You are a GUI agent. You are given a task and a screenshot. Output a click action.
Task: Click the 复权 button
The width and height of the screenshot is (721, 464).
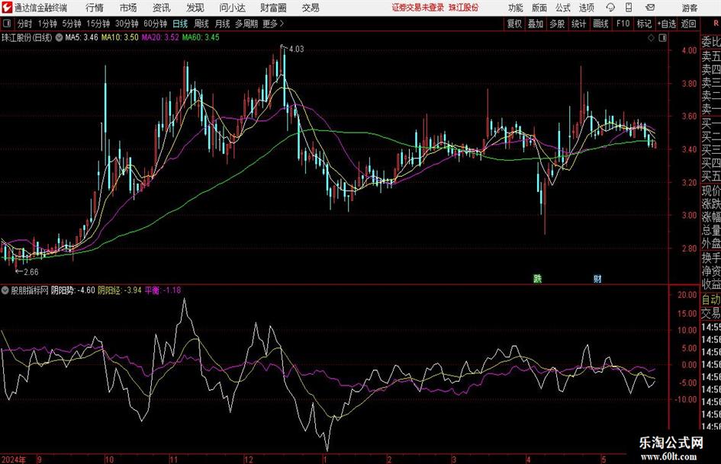tap(514, 24)
